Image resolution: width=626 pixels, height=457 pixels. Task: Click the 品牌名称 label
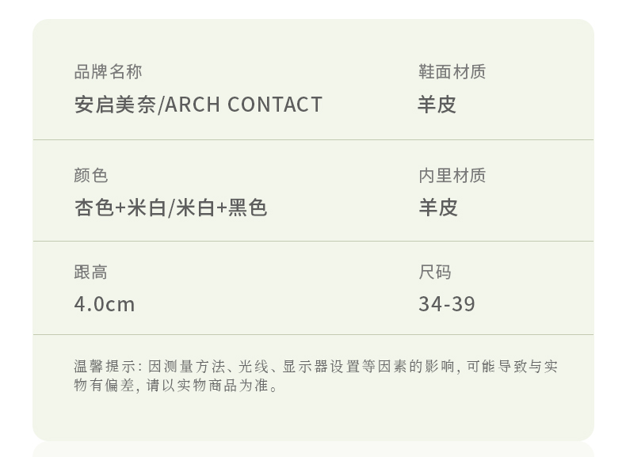108,72
